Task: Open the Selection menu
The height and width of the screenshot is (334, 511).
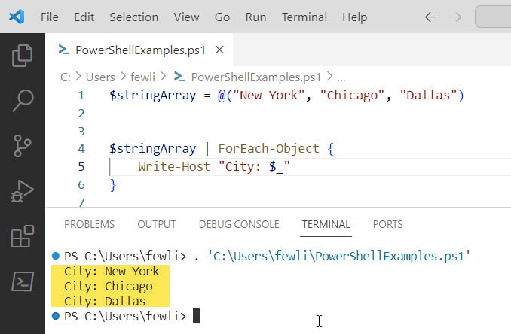Action: (133, 17)
